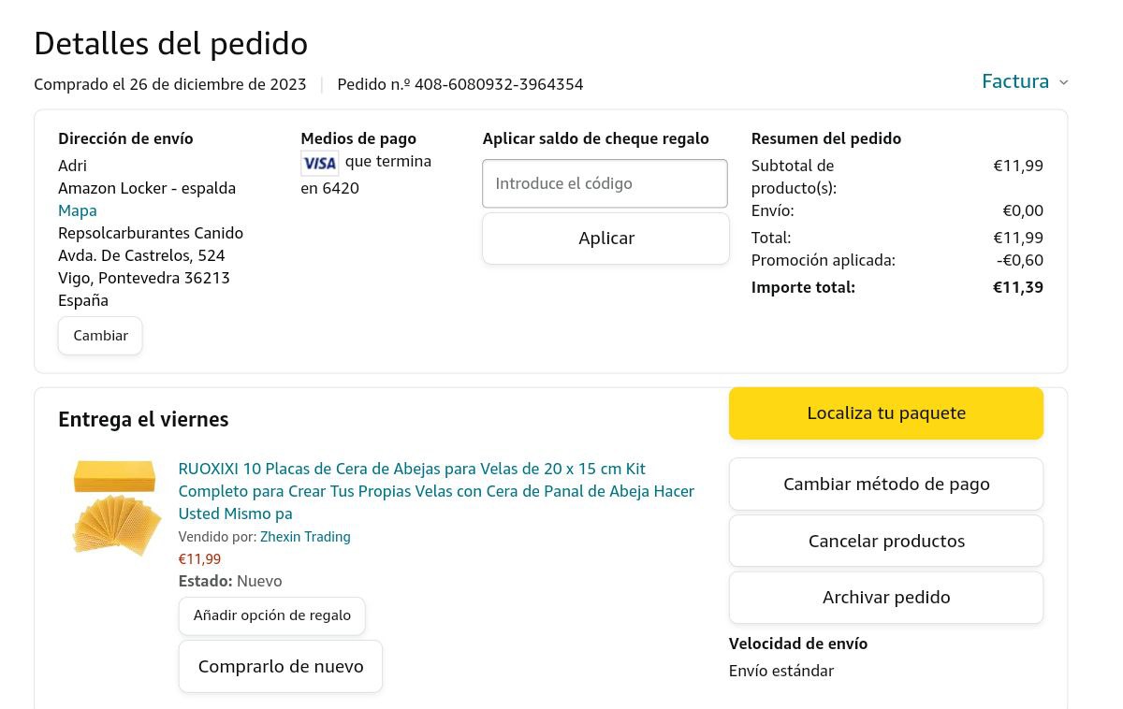This screenshot has height=709, width=1123.
Task: Click the Entrega el viernes heading
Action: click(x=143, y=419)
